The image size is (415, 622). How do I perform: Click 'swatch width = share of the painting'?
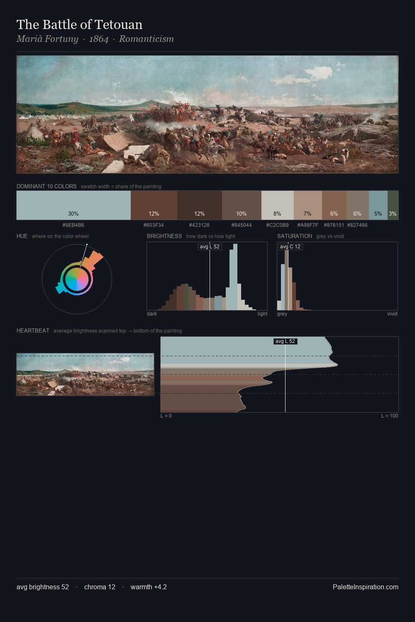coord(121,187)
